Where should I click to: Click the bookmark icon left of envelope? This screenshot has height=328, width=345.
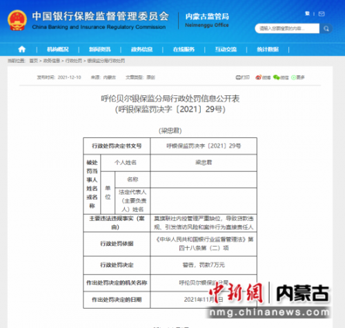pyautogui.click(x=307, y=14)
